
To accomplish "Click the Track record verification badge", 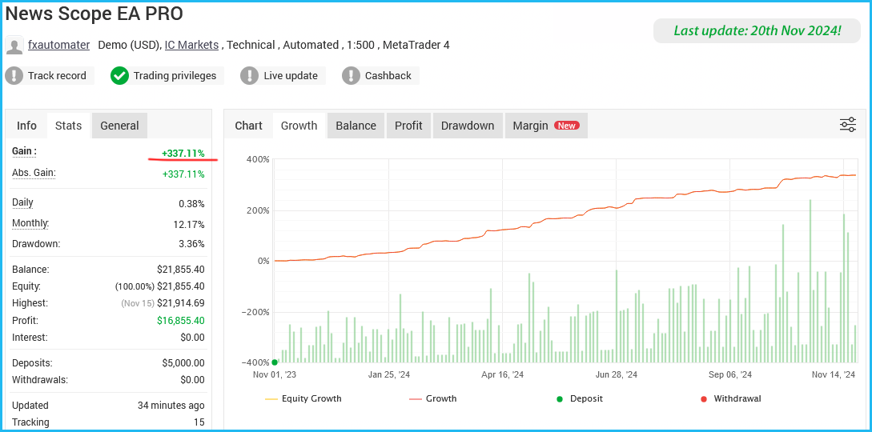I will tap(50, 75).
